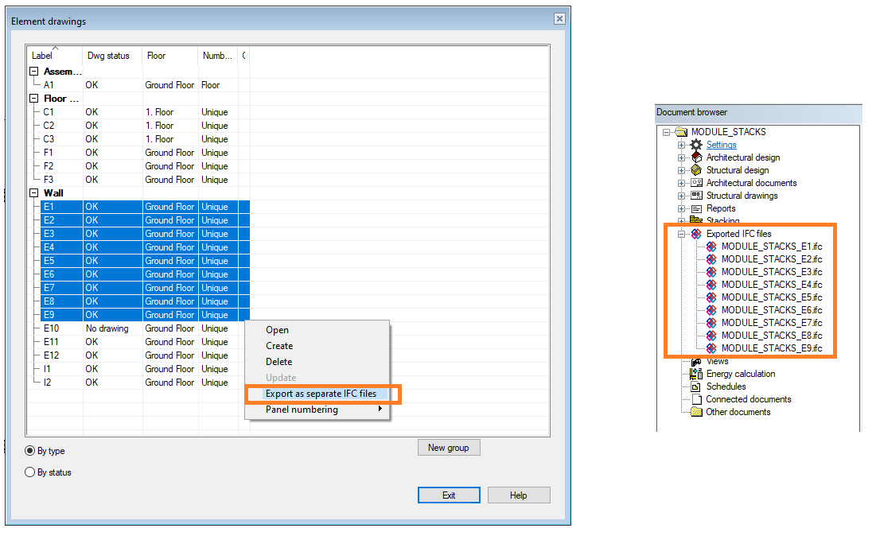This screenshot has height=536, width=876.
Task: Select the E10 row with No drawing
Action: click(x=107, y=328)
